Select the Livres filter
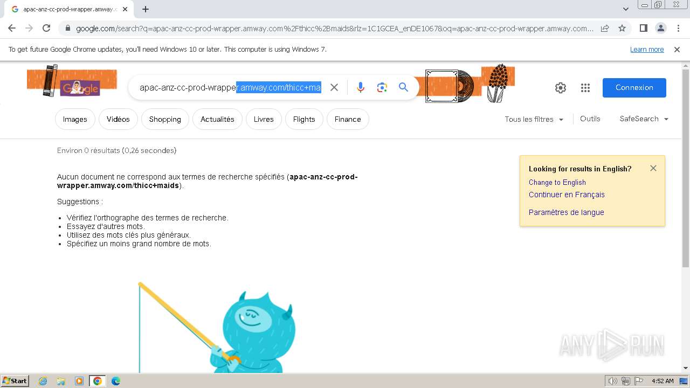The height and width of the screenshot is (388, 690). pos(264,119)
